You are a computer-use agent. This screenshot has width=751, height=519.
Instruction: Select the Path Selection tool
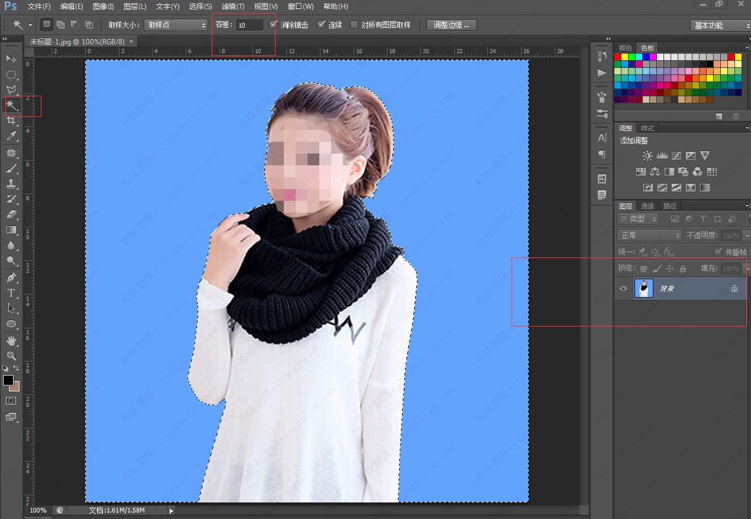pos(11,308)
